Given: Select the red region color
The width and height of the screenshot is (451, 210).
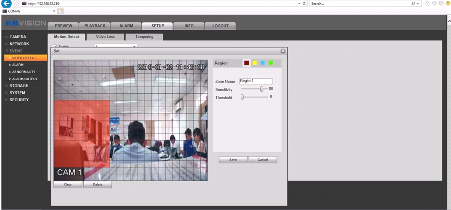Looking at the screenshot, I should [247, 63].
